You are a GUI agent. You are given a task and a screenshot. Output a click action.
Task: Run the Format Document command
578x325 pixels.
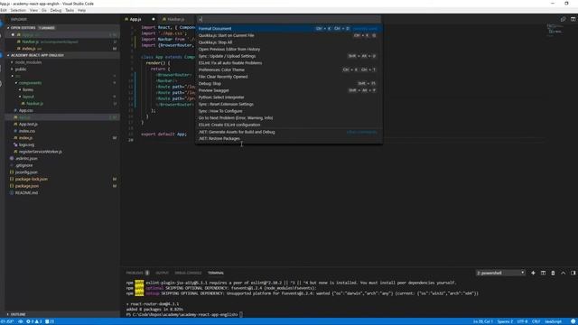[289, 29]
